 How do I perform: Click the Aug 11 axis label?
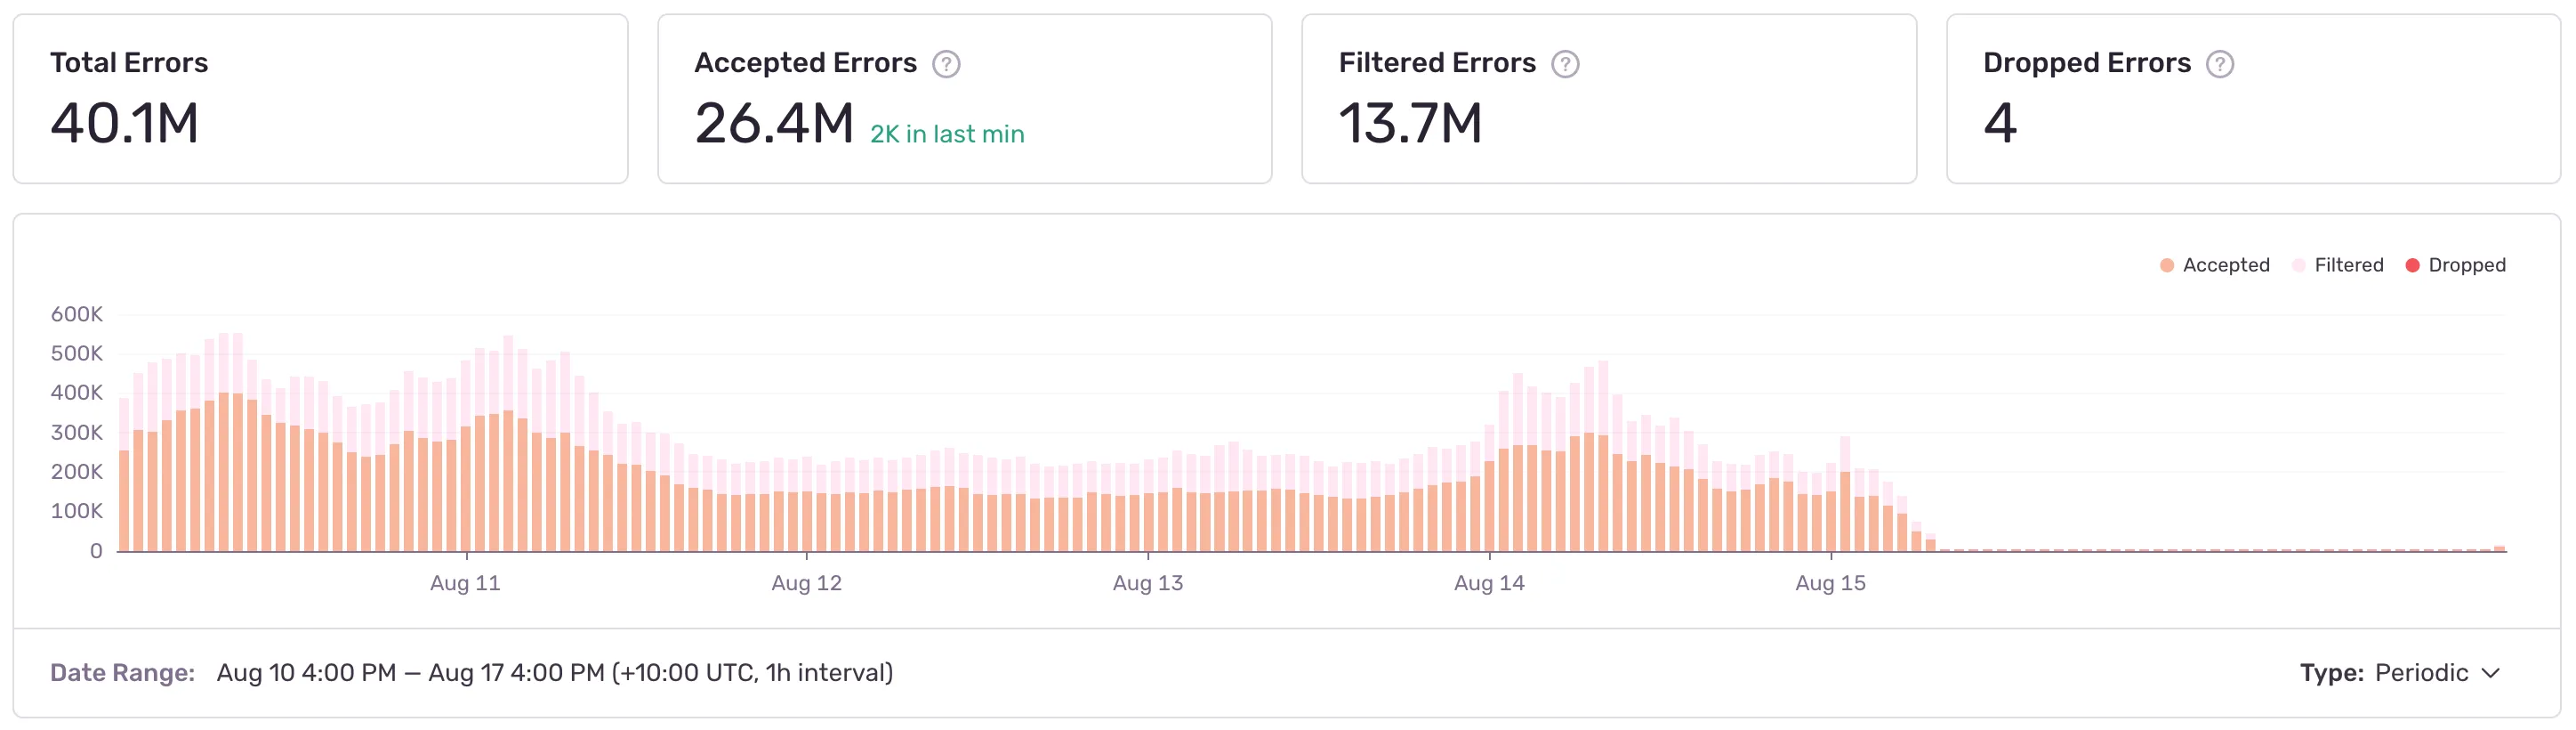point(465,584)
